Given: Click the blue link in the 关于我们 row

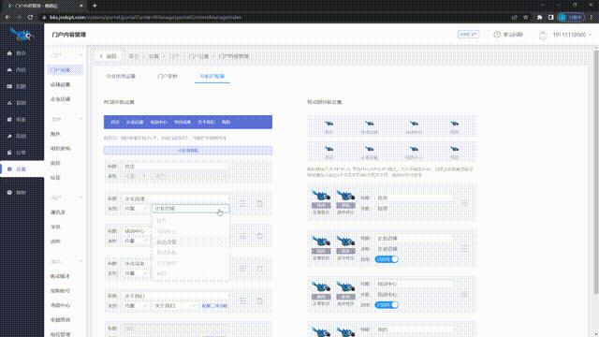Looking at the screenshot, I should point(214,306).
